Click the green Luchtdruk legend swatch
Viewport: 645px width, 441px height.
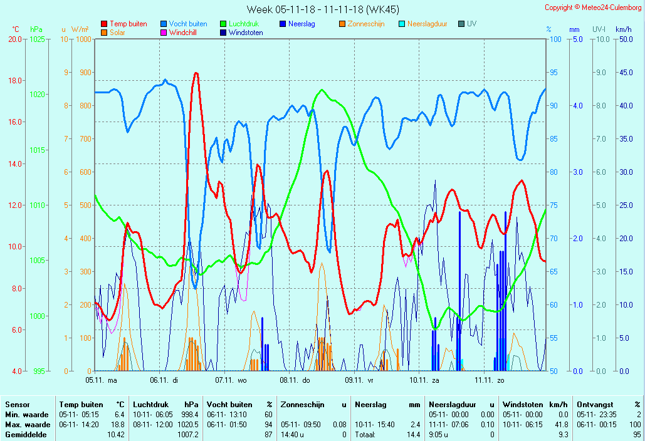tap(223, 24)
